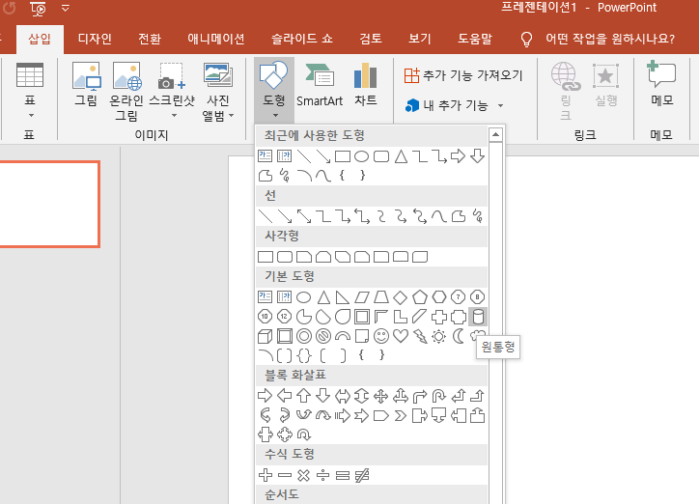Select the not-equal equation shape

point(361,475)
